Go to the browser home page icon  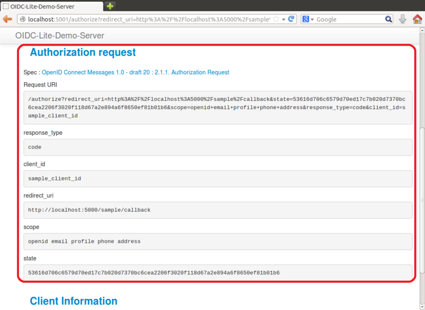click(418, 19)
